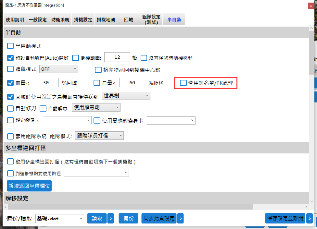
Task: Enable 鎖定變身卡 checkbox
Action: pyautogui.click(x=10, y=120)
